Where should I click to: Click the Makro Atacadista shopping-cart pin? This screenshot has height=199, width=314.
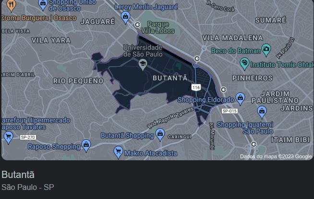[118, 152]
